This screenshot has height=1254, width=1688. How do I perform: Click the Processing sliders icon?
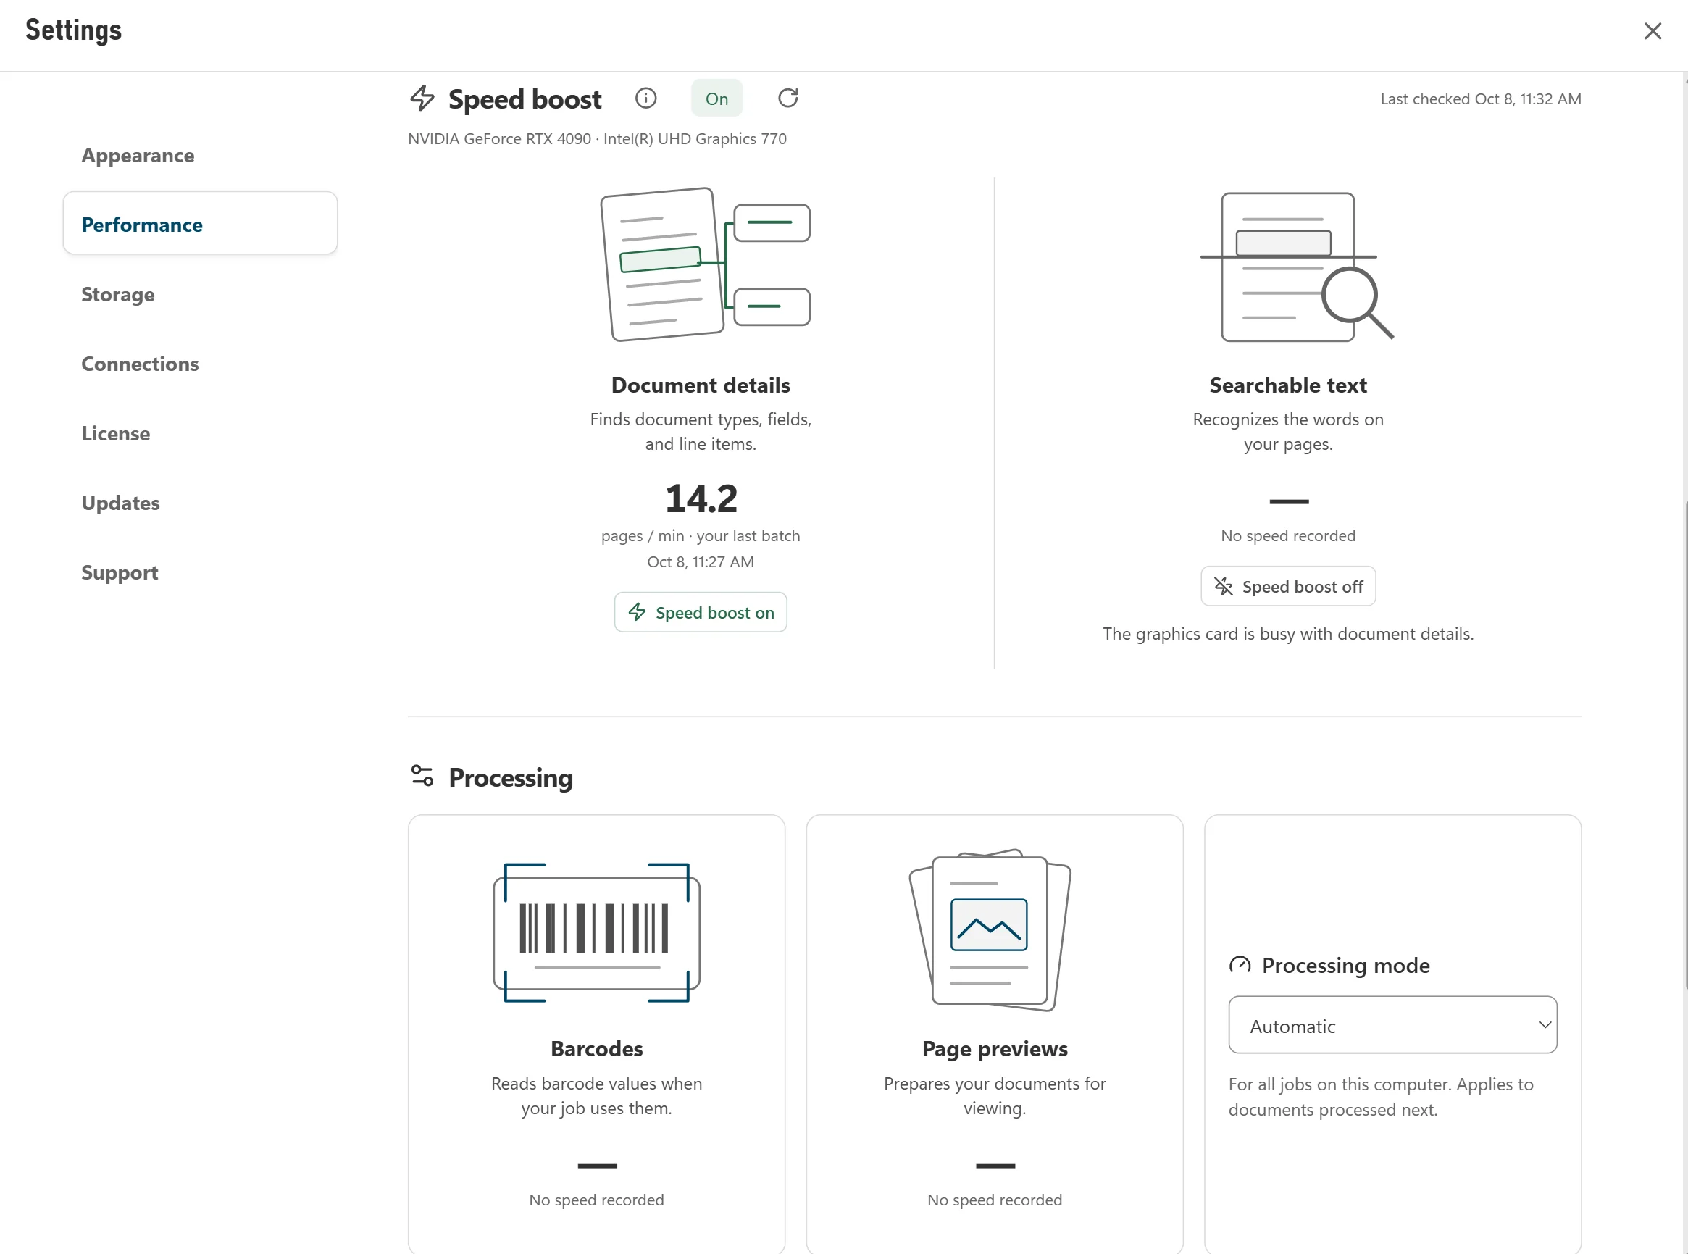[x=422, y=776]
